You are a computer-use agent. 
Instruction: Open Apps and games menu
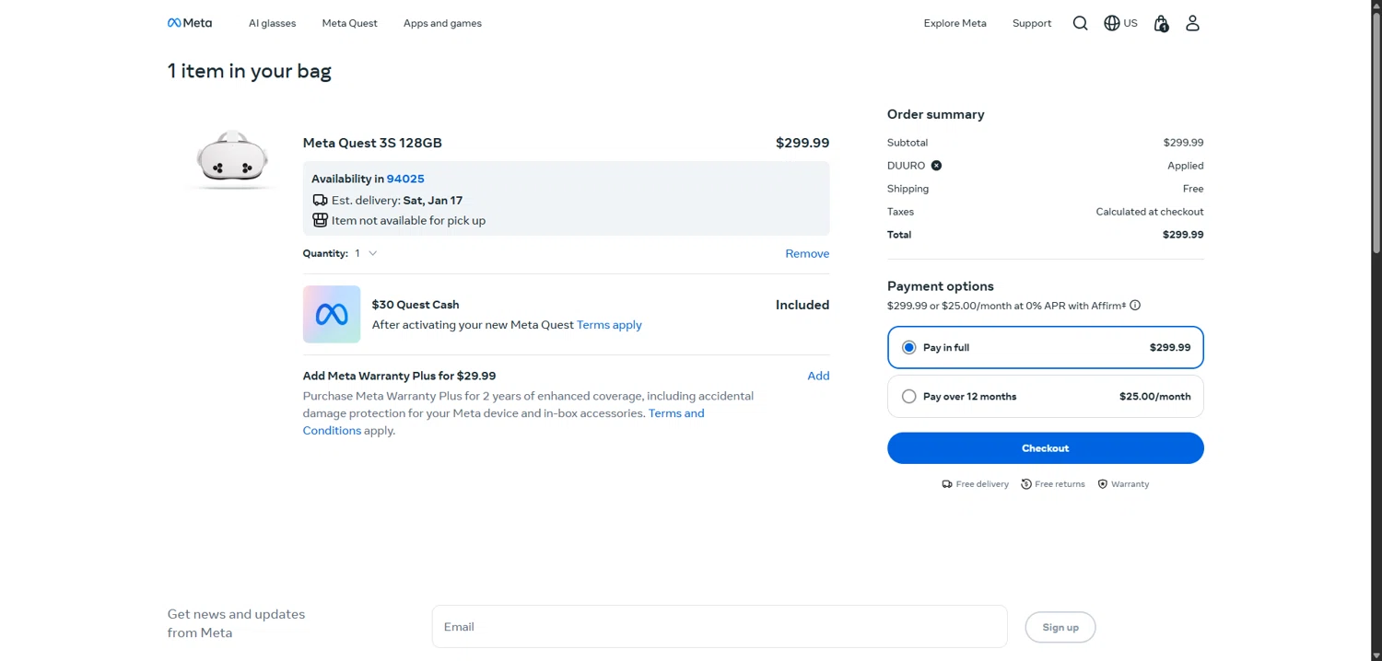tap(442, 23)
